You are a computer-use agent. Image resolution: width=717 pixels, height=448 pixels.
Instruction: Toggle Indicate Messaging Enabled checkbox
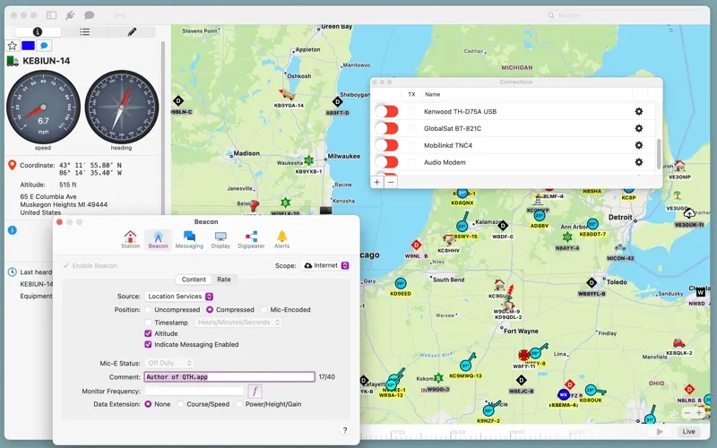(x=148, y=345)
